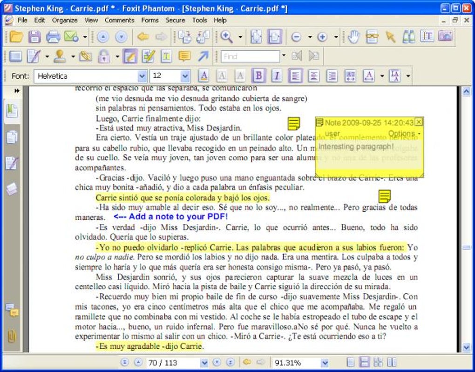This screenshot has width=475, height=372.
Task: Click the note icon near 'gracias de todas'
Action: 385,196
